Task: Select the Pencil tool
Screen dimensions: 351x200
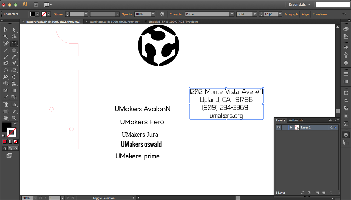Action: (x=14, y=57)
